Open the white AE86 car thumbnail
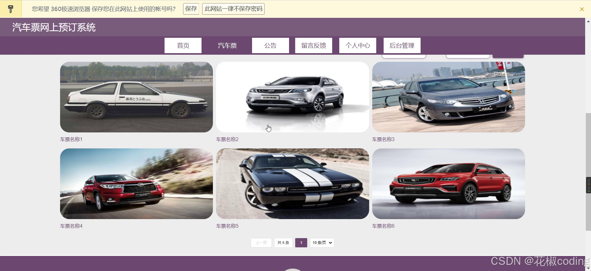The image size is (591, 271). click(137, 97)
